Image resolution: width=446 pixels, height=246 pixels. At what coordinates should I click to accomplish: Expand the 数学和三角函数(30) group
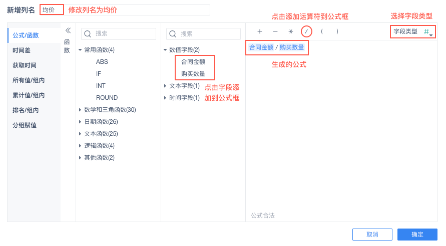click(x=80, y=110)
